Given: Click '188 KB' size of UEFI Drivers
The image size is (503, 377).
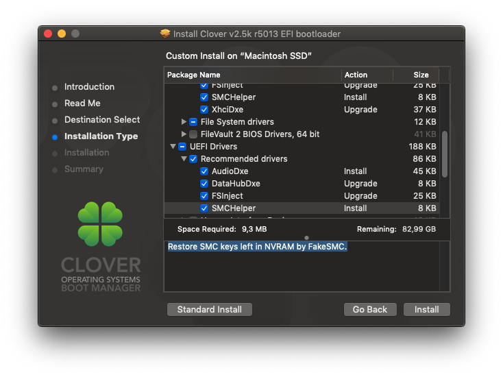Looking at the screenshot, I should 422,147.
